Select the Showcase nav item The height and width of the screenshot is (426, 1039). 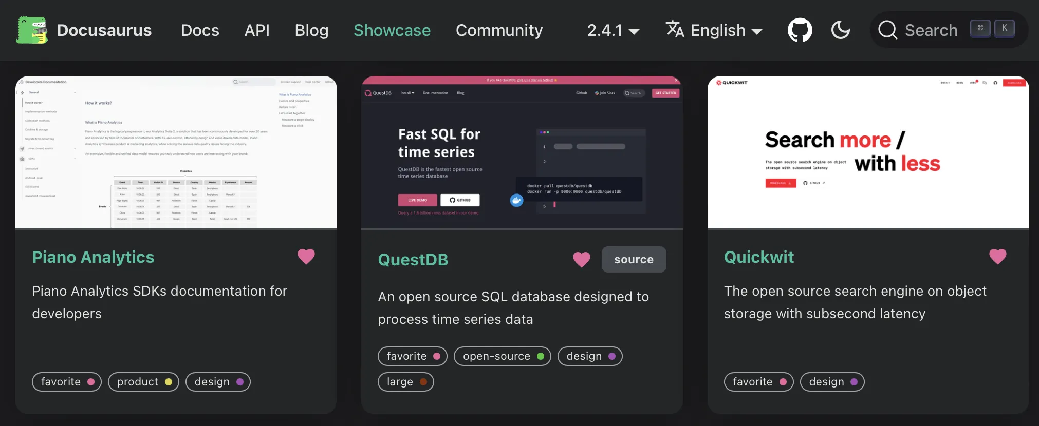[x=392, y=30]
